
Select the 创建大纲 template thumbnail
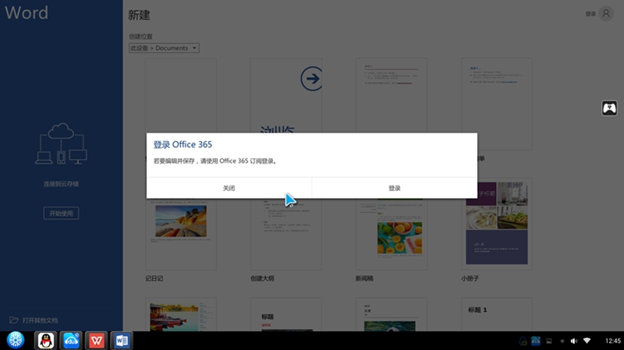[285, 233]
